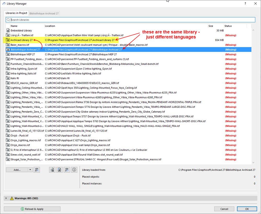261x214 pixels.
Task: Click the icon beside Baier_macros.lcf
Action: 8,45
